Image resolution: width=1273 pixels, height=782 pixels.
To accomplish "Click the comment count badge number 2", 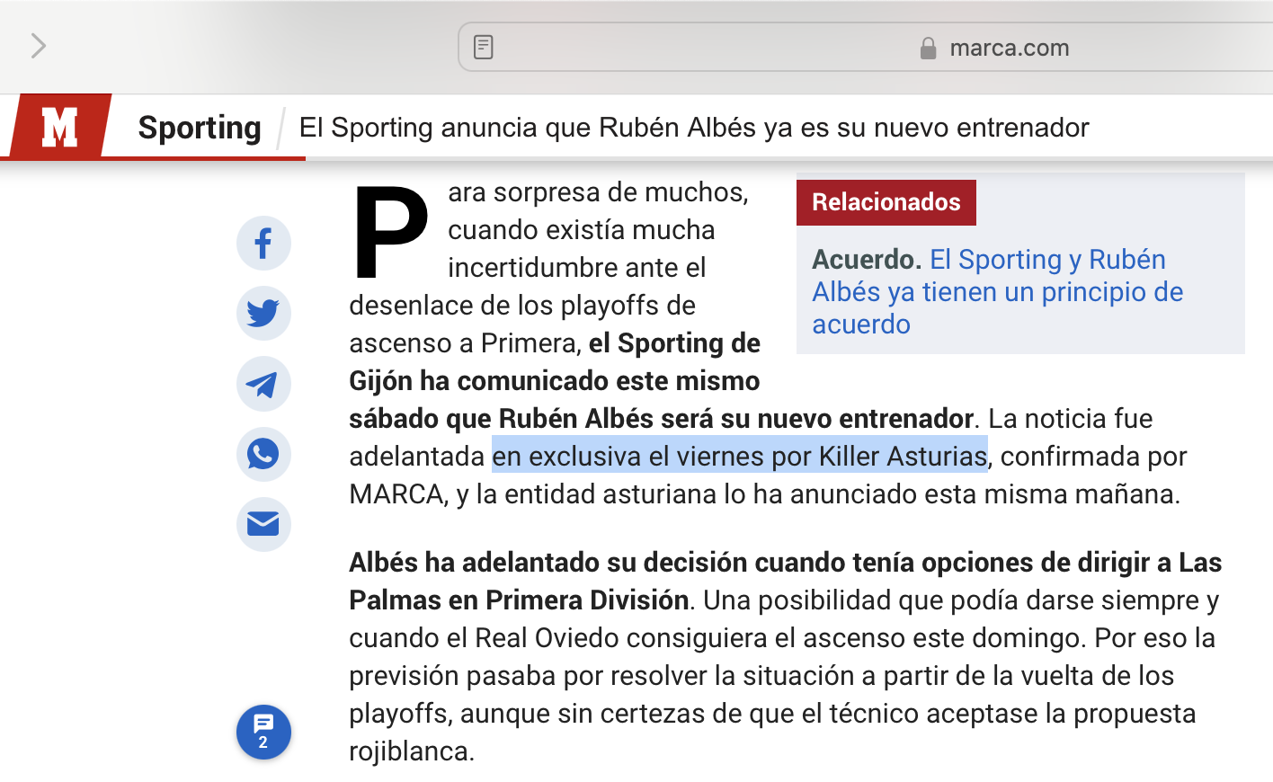I will pyautogui.click(x=263, y=742).
